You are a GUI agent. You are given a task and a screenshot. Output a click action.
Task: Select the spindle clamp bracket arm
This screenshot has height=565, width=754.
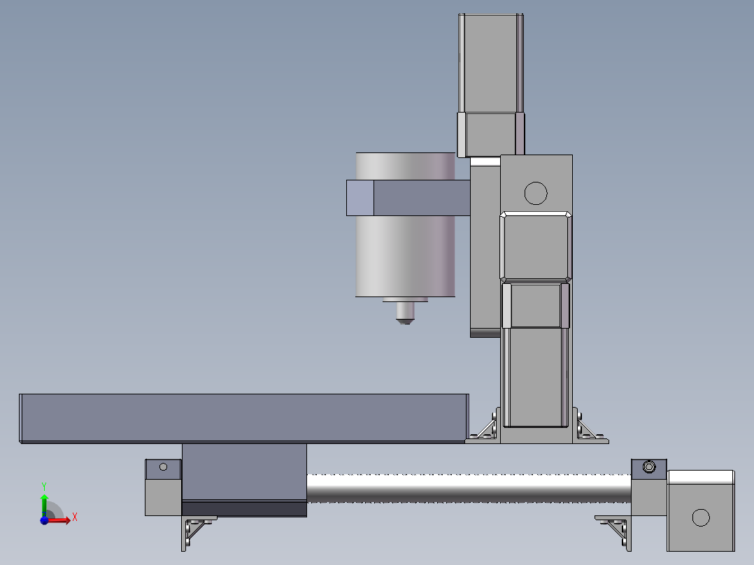coord(408,198)
